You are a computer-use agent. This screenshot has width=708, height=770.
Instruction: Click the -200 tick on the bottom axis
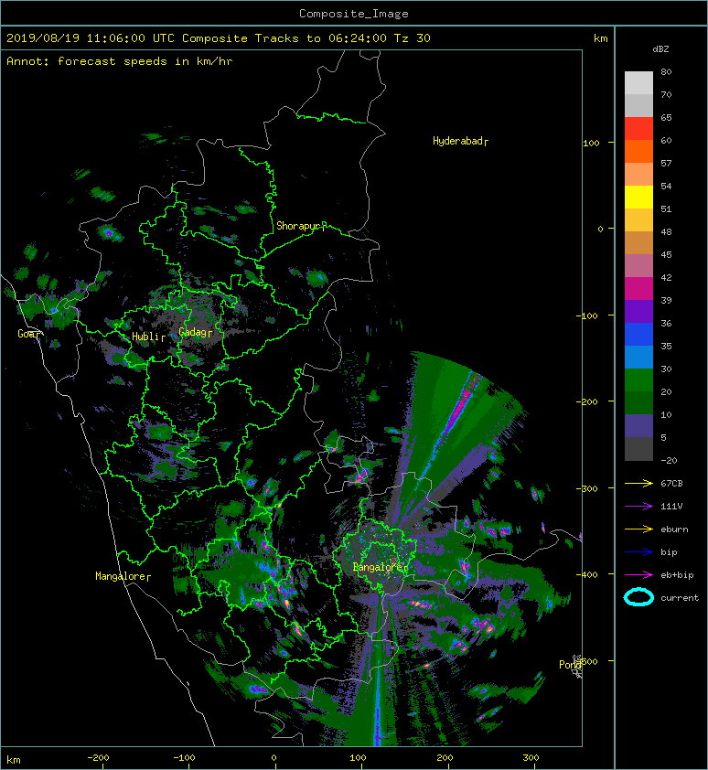coord(98,758)
